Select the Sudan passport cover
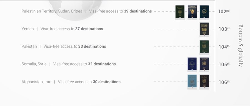The width and height of the screenshot is (250, 106). [192, 12]
